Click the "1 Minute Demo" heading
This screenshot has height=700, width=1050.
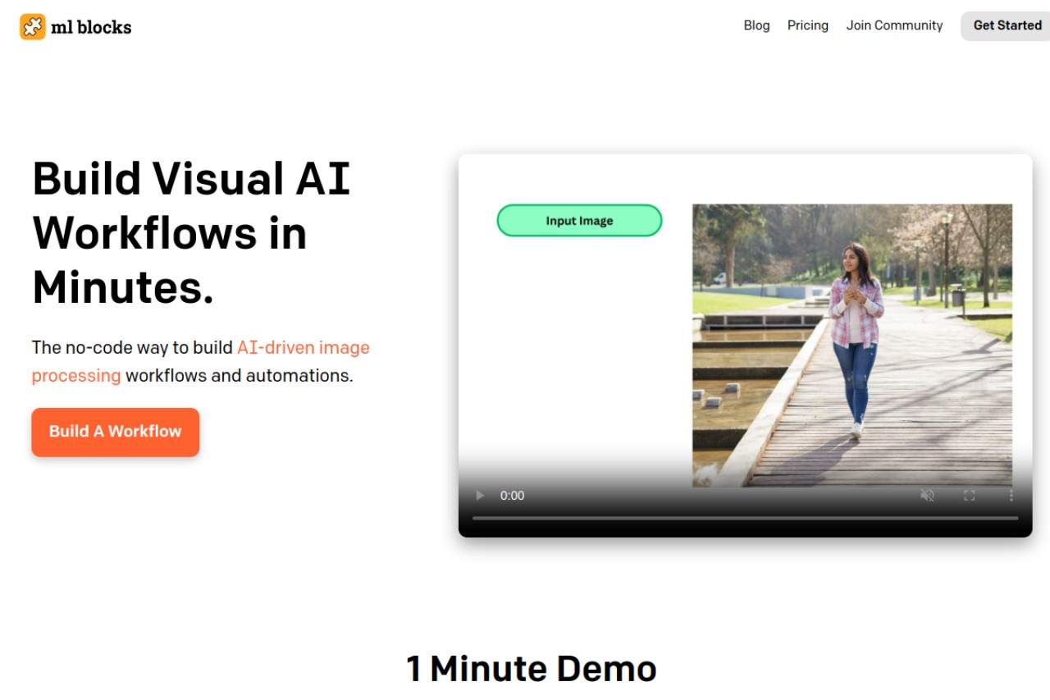click(x=532, y=669)
